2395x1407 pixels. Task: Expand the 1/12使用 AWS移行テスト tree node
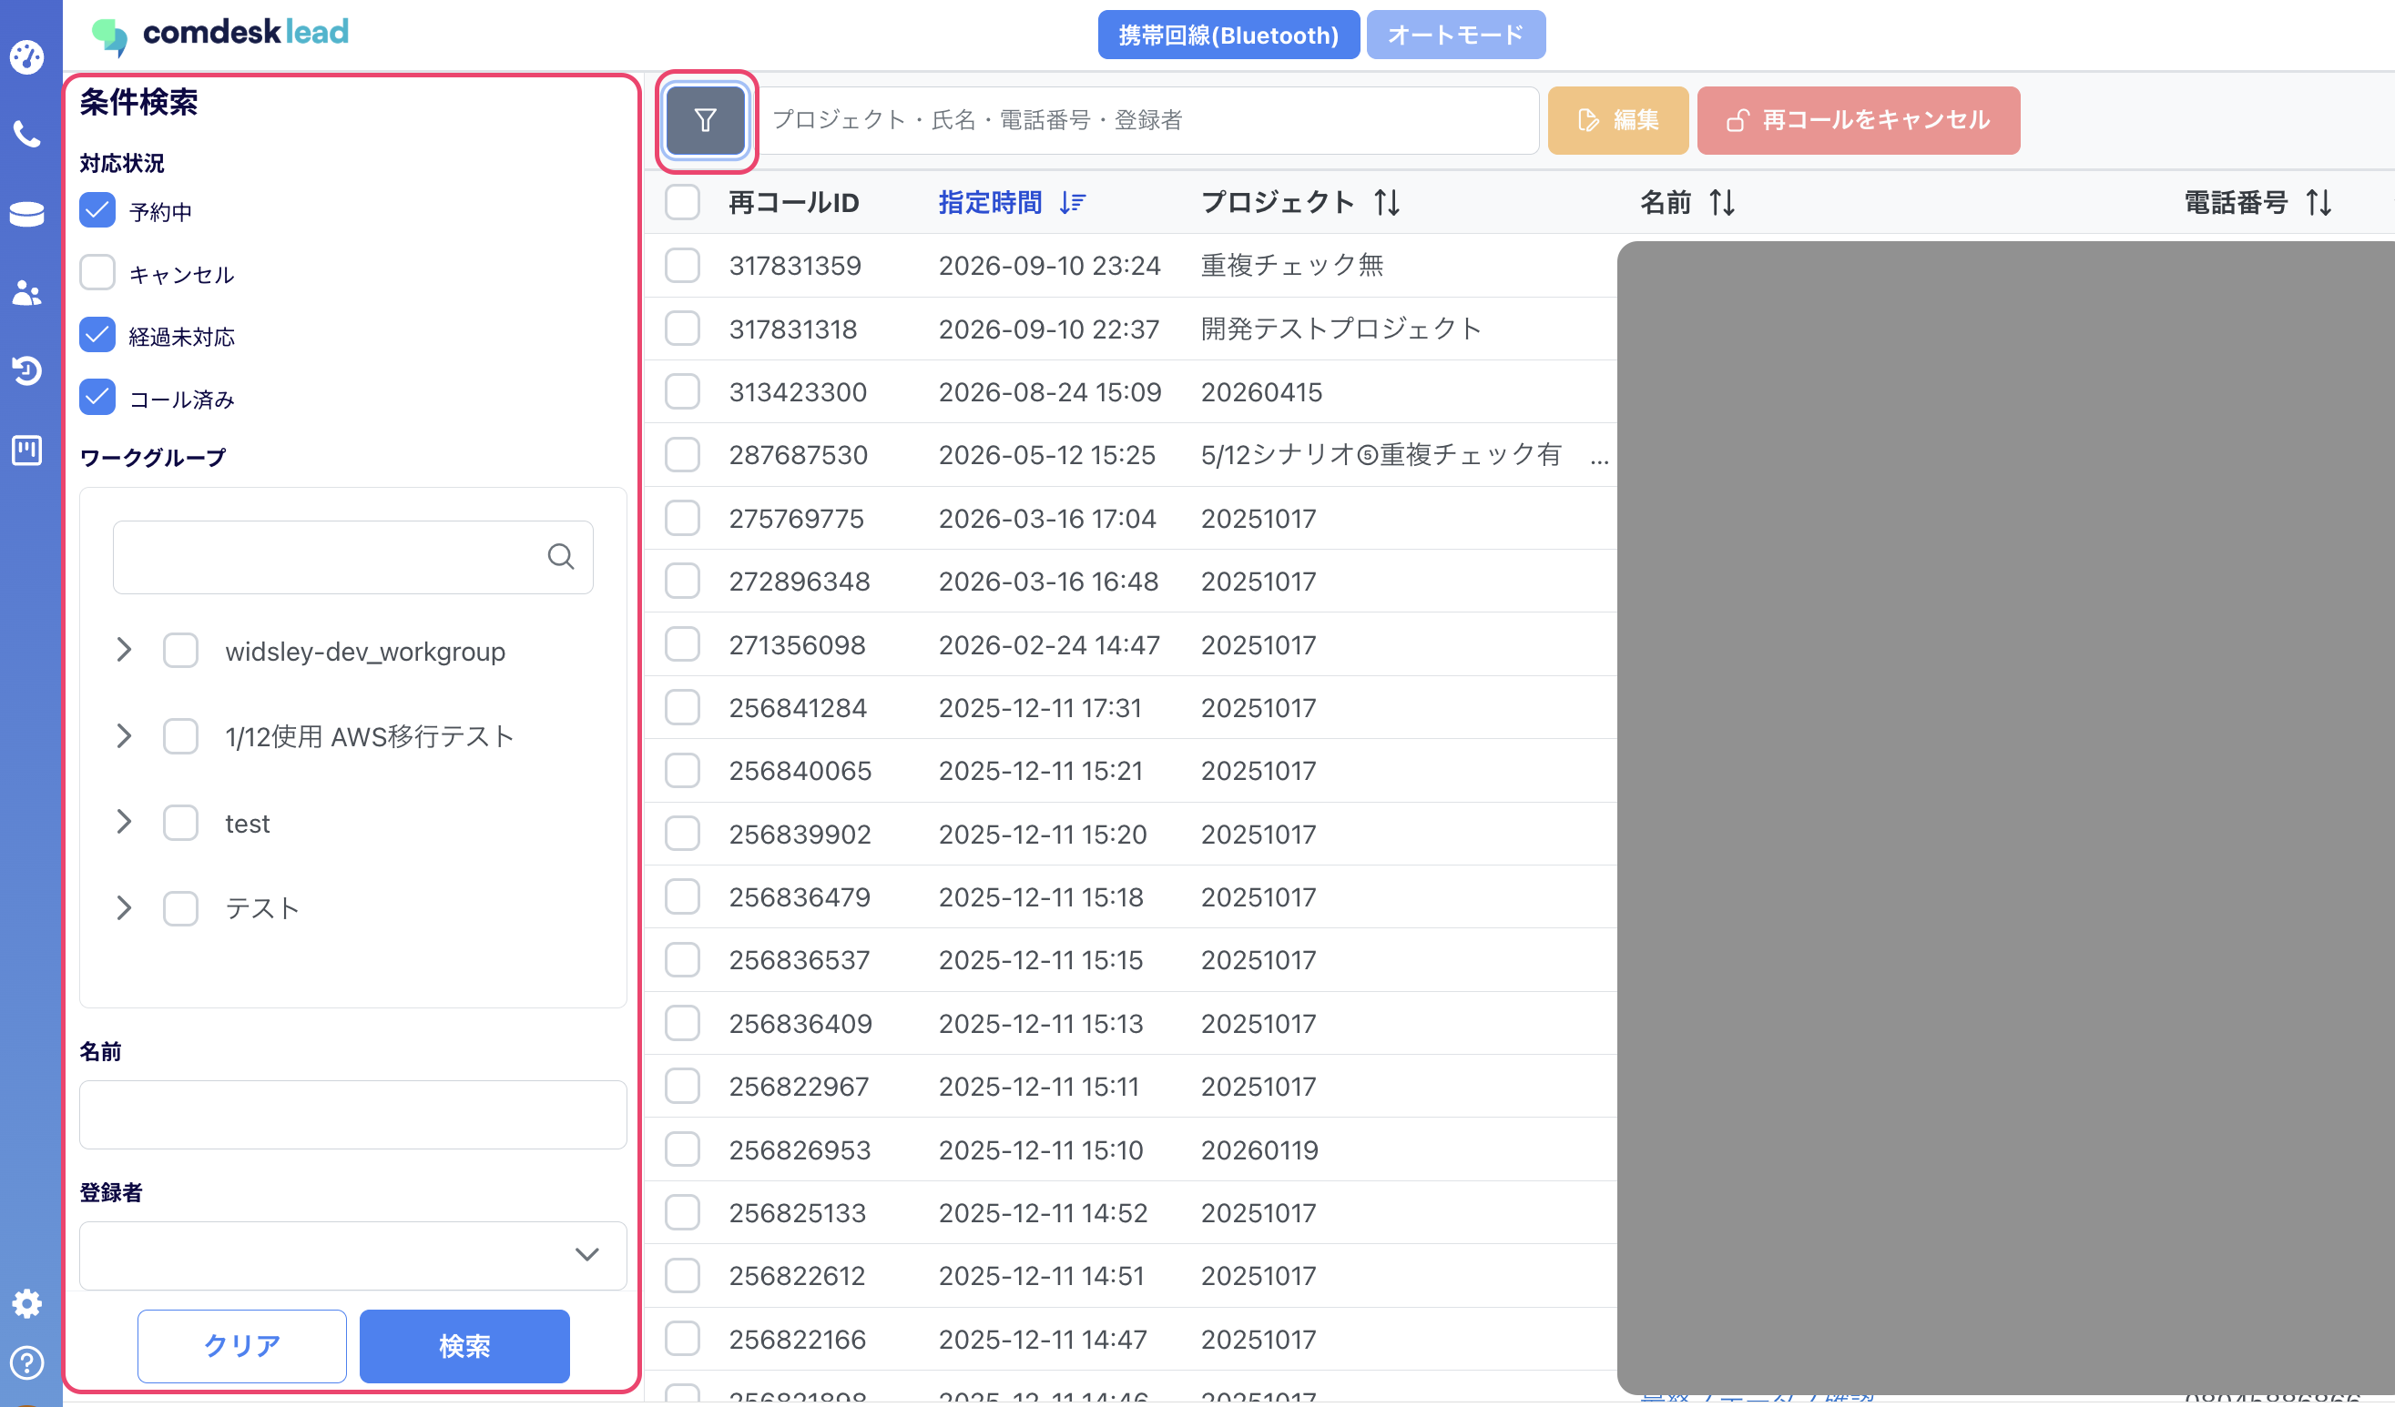point(124,736)
